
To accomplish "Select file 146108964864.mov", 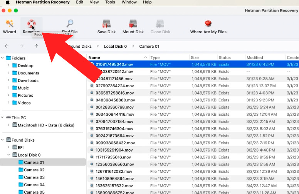I will click(x=193, y=179).
